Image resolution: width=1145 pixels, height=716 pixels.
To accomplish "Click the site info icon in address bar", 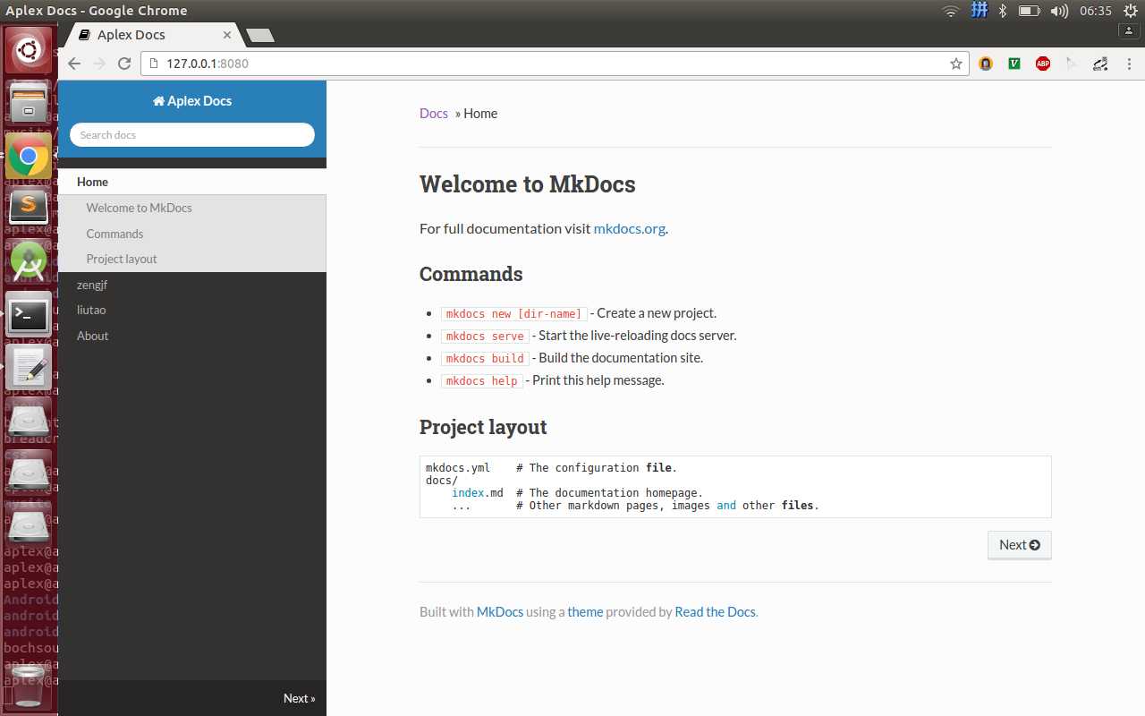I will pyautogui.click(x=152, y=64).
